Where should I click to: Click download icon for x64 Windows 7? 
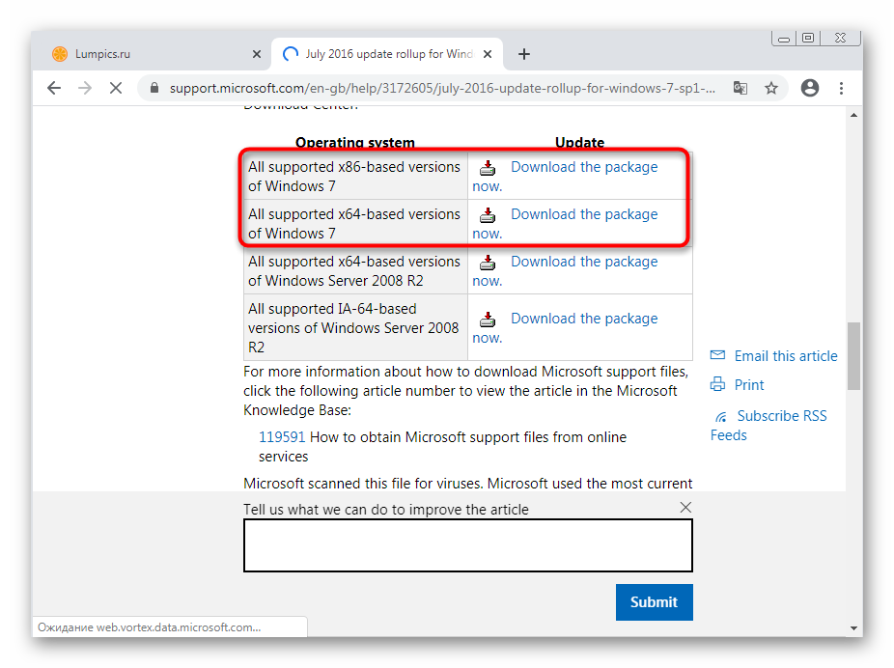coord(487,215)
